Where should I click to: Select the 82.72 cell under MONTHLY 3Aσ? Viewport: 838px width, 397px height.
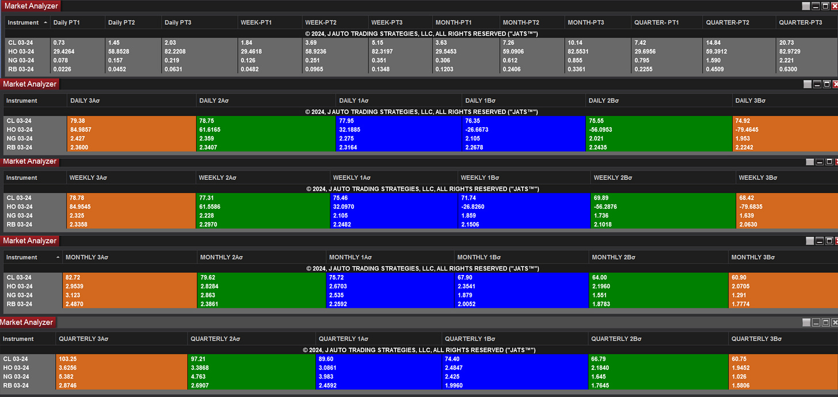point(129,277)
